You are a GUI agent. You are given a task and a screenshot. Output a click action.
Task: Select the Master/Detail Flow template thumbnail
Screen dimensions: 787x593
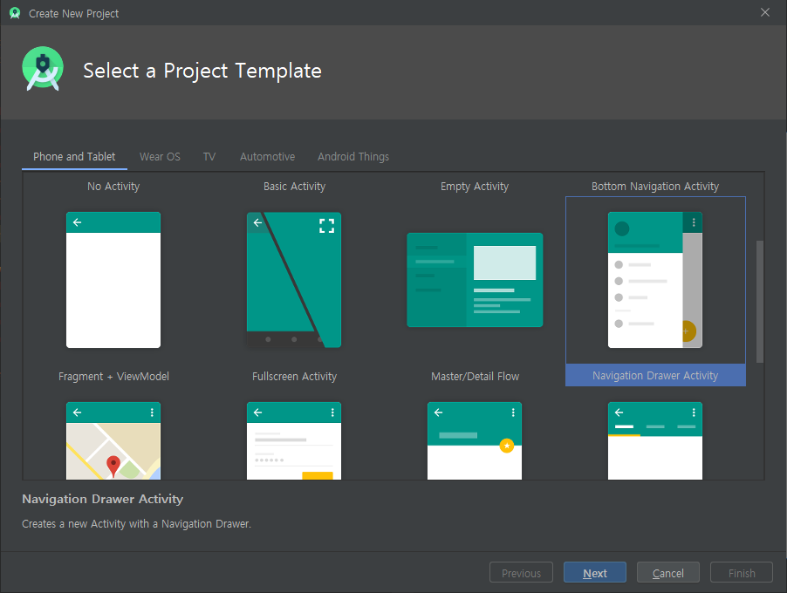(475, 280)
